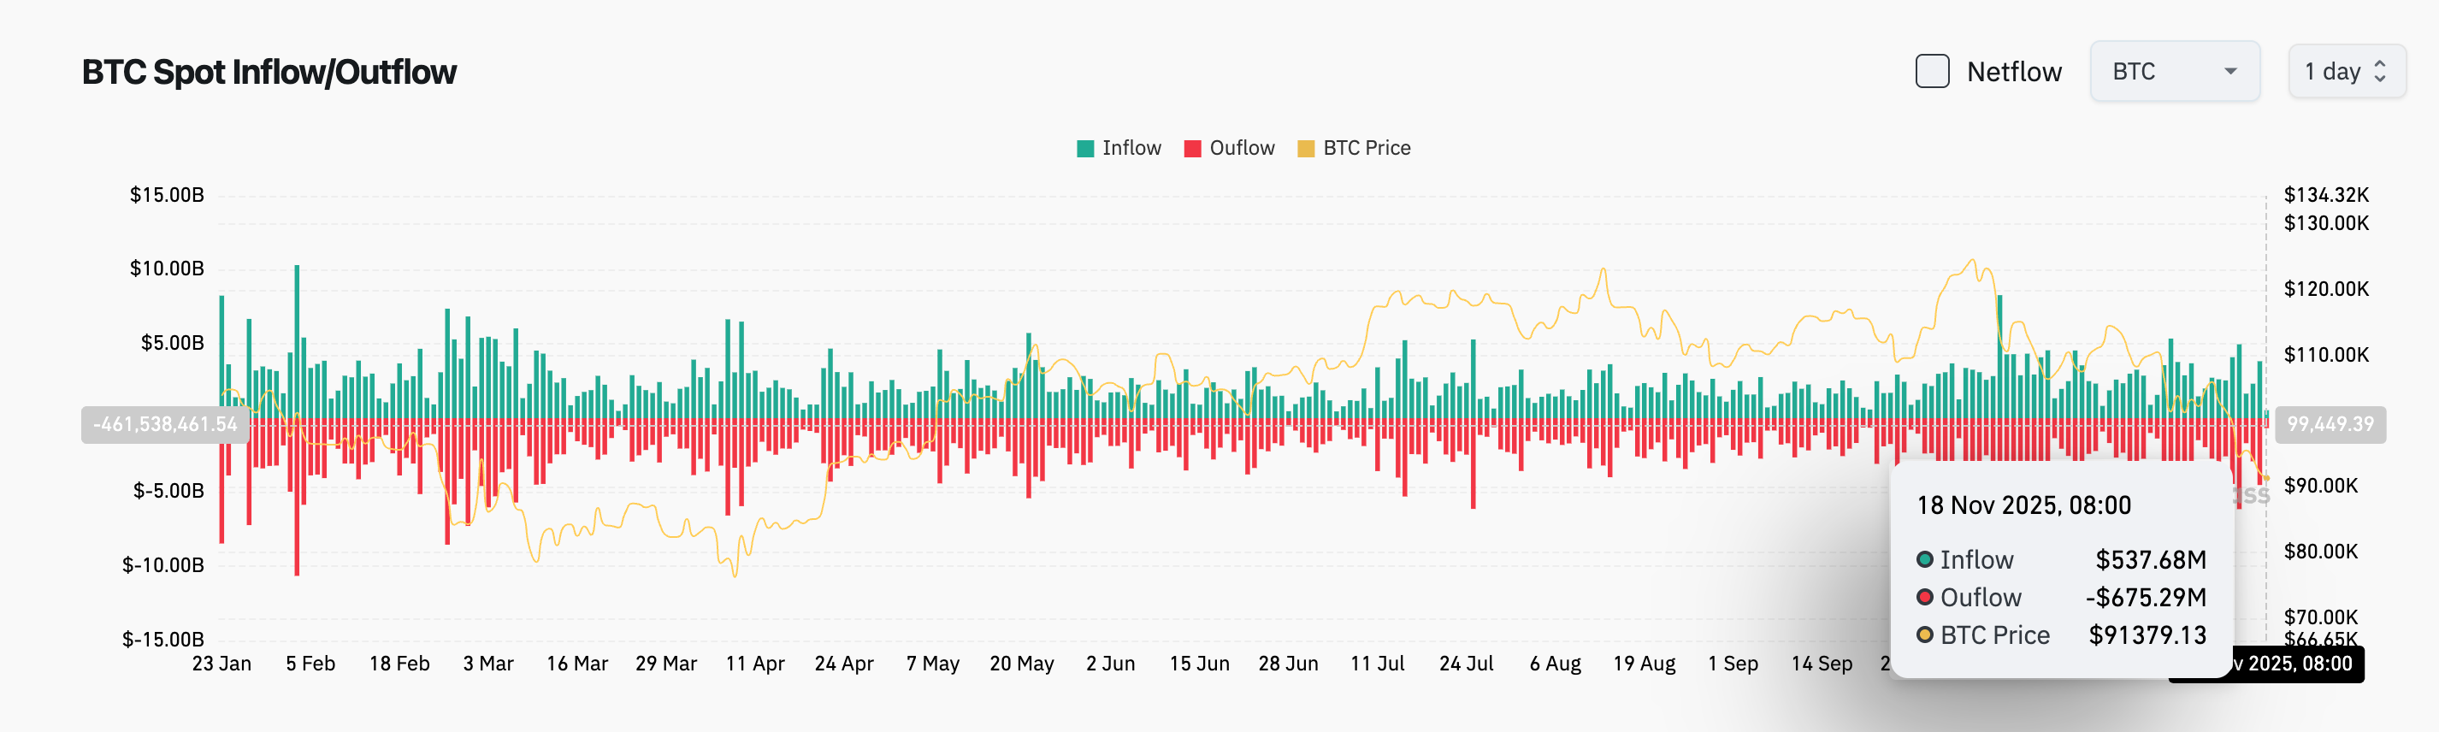Select the BTC Price legend entry
Screen dimensions: 2439x732
pos(1353,148)
